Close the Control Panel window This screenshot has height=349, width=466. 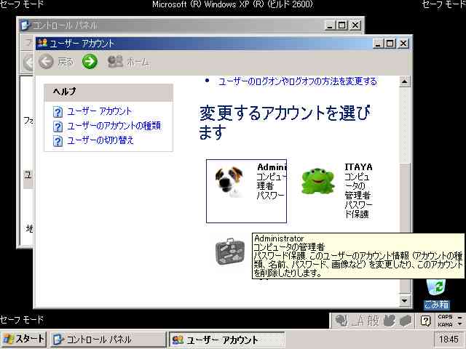[355, 25]
